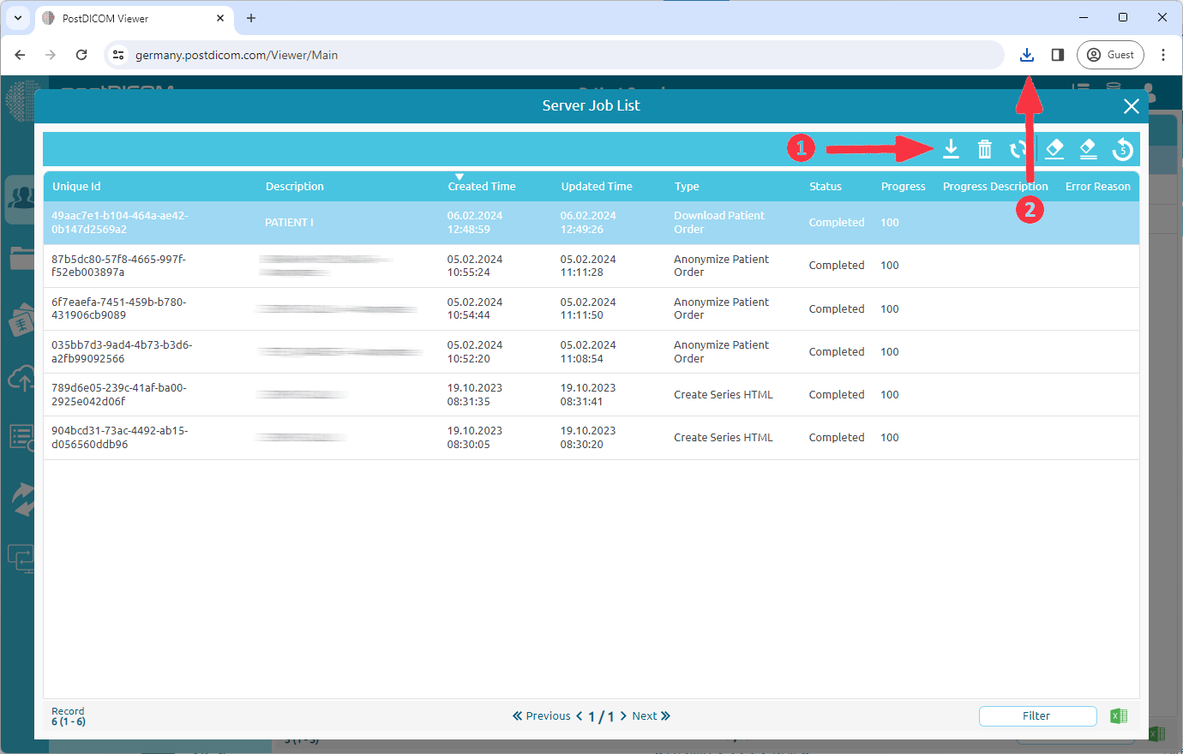
Task: Open Chrome three-dot menu
Action: [x=1162, y=55]
